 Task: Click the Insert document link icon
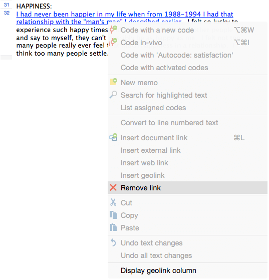point(113,137)
